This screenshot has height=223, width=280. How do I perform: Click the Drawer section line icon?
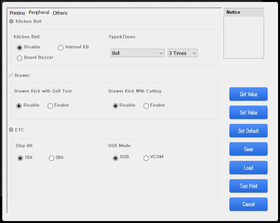(11, 75)
